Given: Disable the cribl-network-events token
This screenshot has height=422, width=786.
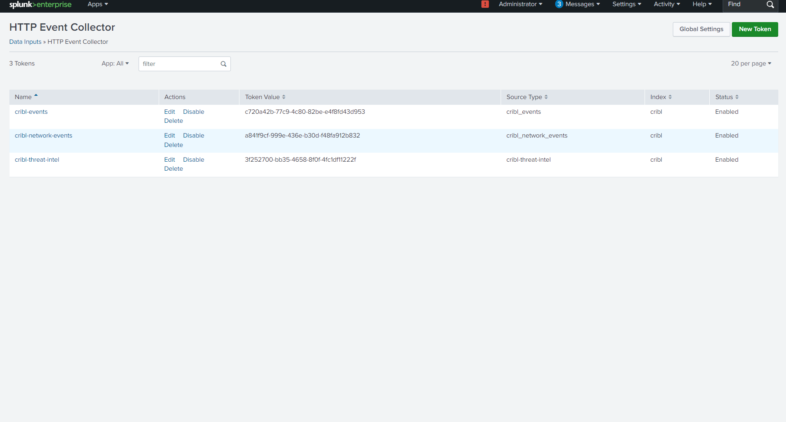Looking at the screenshot, I should coord(194,135).
